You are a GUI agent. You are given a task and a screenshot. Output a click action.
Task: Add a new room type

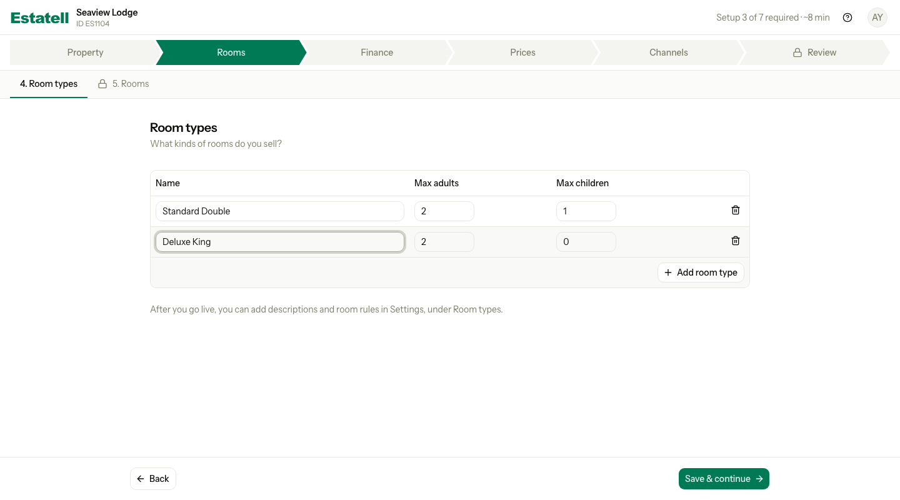[x=701, y=272]
